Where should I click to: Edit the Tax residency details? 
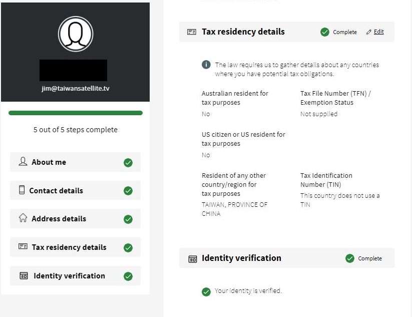378,32
